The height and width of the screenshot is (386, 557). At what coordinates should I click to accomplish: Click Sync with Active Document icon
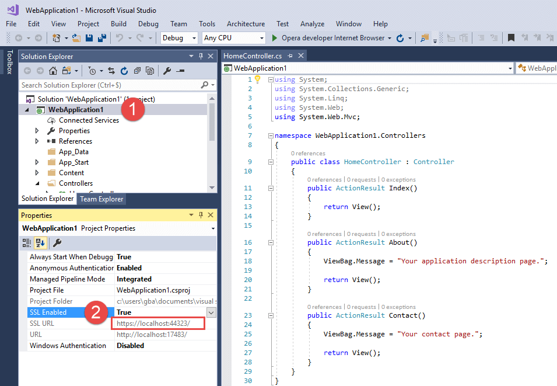click(111, 71)
